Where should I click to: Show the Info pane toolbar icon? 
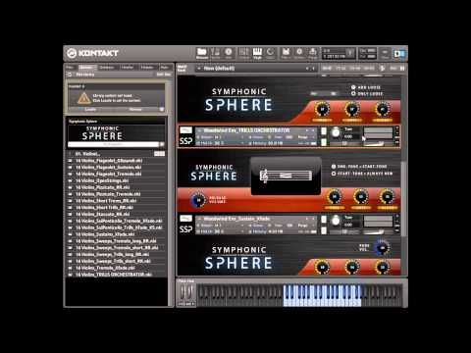(229, 53)
